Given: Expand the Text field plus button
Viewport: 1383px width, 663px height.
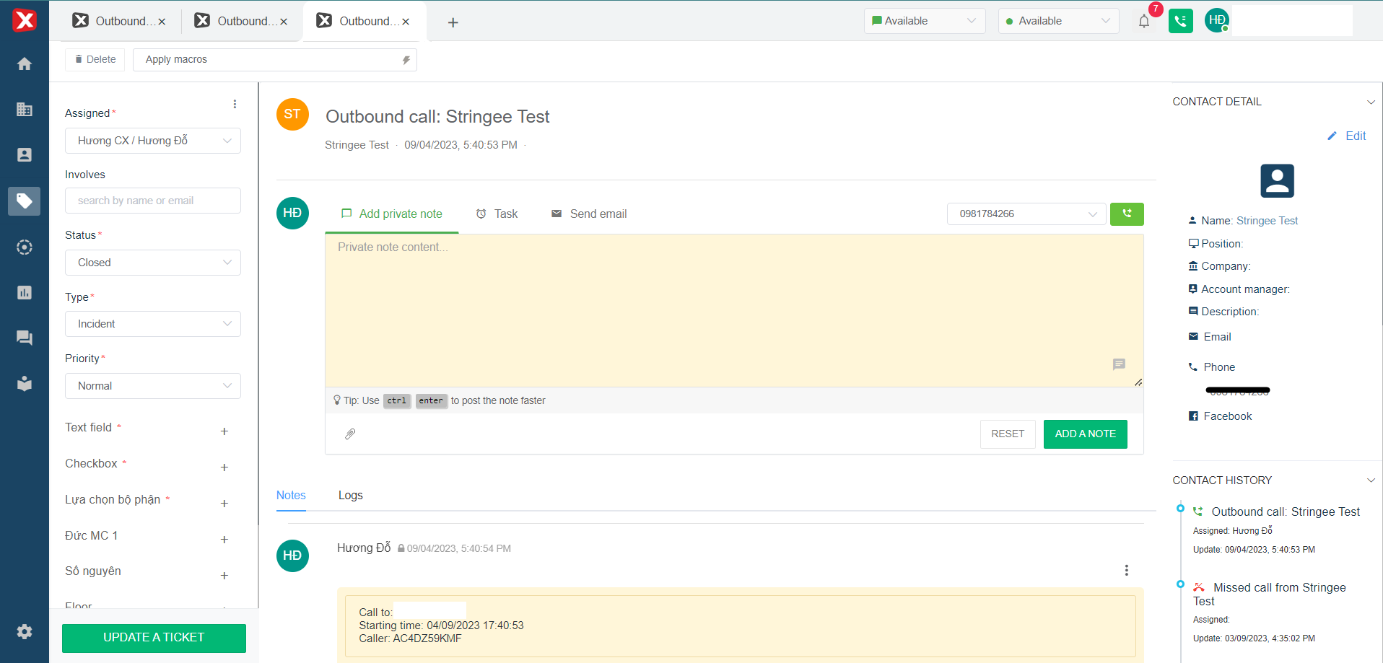Looking at the screenshot, I should (224, 431).
